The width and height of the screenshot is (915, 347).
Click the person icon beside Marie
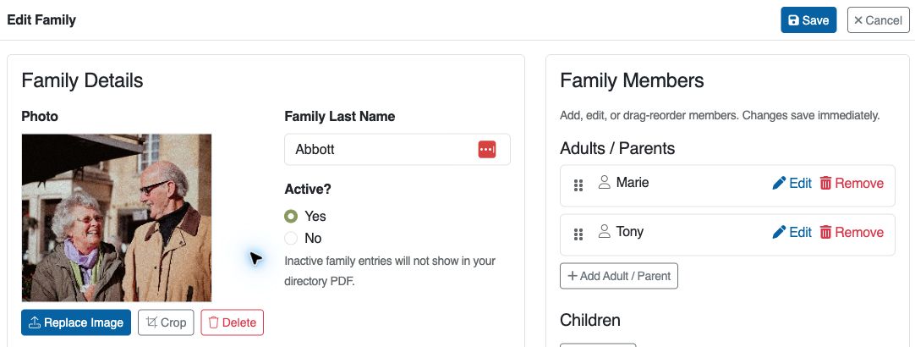tap(605, 182)
